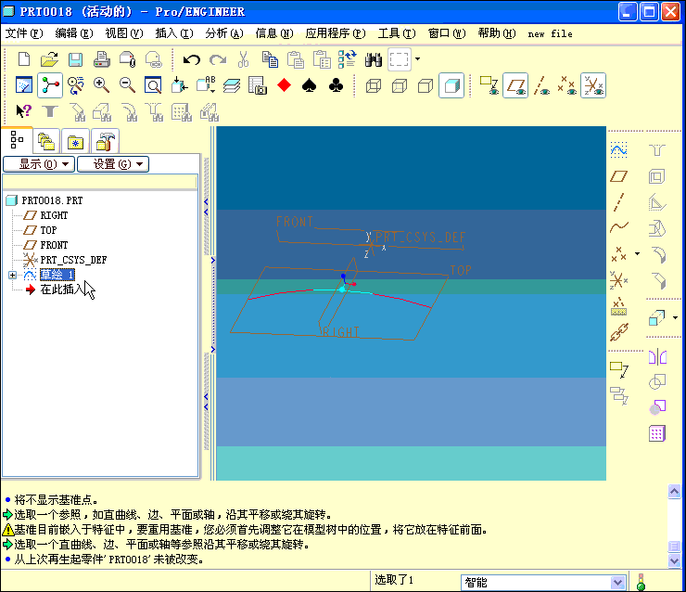Open the 显示 dropdown in model tree

click(x=39, y=164)
